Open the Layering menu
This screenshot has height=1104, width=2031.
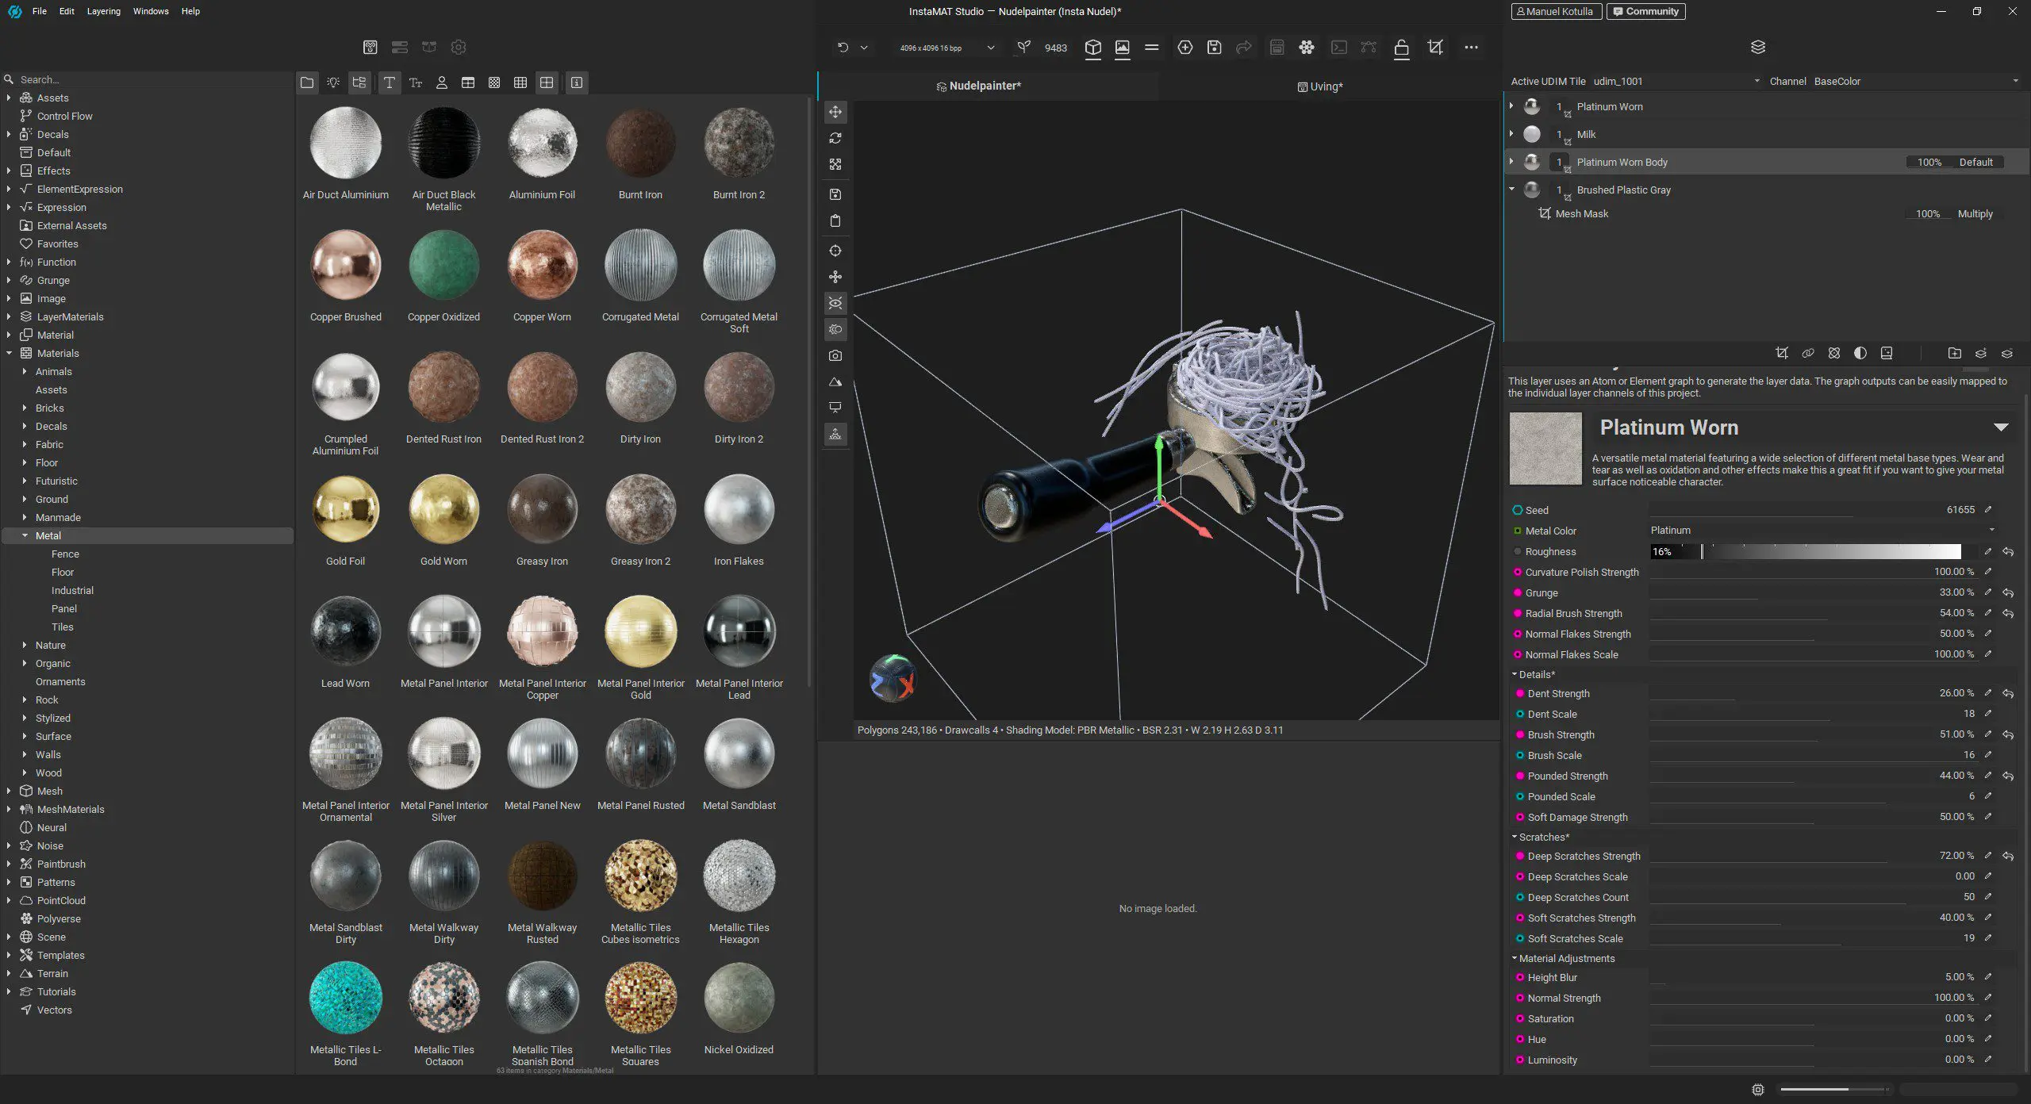click(104, 11)
